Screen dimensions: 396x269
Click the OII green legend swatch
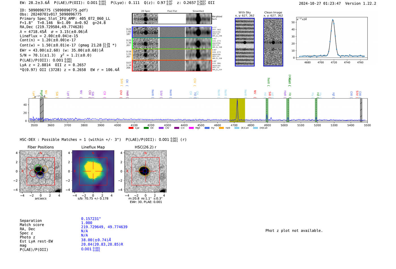tap(146, 128)
